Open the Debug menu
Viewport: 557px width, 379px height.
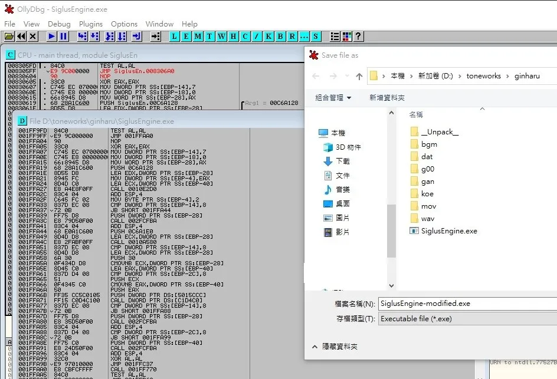click(x=59, y=24)
